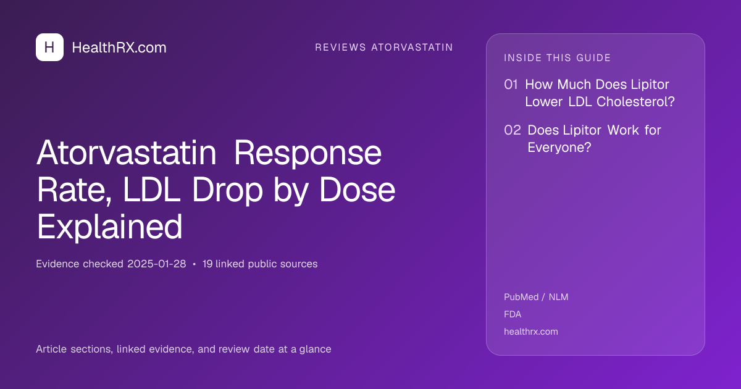Click the 'healthrx.com' source entry in panel
Viewport: 741px width, 389px height.
click(531, 332)
